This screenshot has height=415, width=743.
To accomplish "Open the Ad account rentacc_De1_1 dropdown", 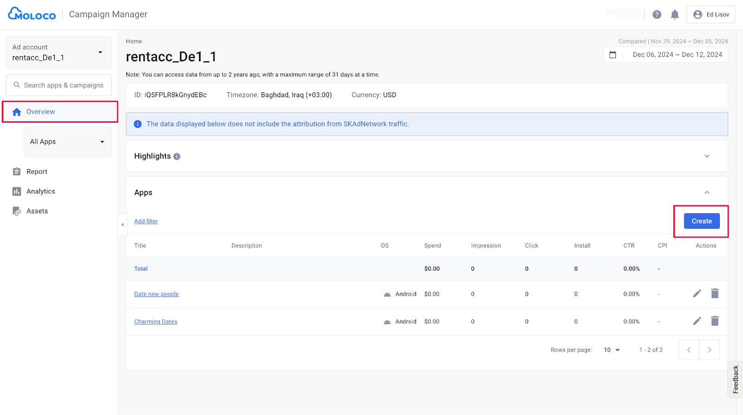I will click(59, 52).
